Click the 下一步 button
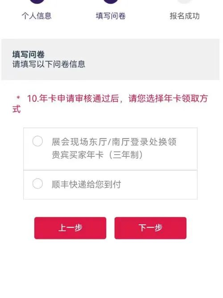The image size is (223, 298). [150, 228]
